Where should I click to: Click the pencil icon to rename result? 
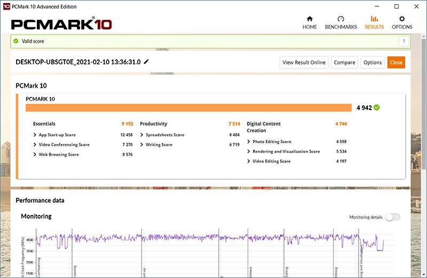[x=147, y=62]
